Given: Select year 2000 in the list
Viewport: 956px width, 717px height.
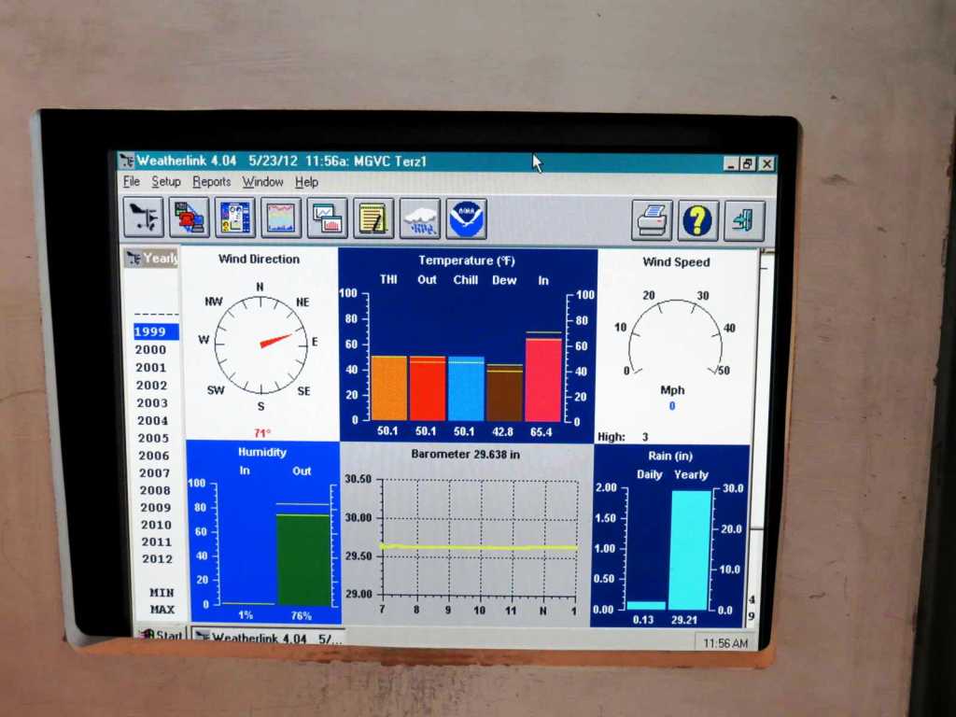Looking at the screenshot, I should 150,349.
